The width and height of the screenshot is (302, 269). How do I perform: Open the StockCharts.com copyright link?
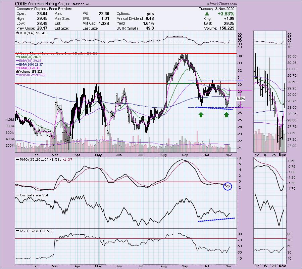point(221,4)
